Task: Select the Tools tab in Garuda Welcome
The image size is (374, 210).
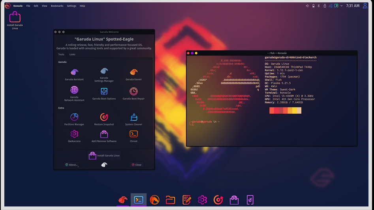Action: point(61,54)
